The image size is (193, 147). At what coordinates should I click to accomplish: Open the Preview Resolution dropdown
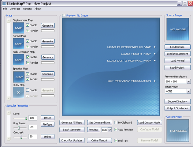click(x=188, y=81)
